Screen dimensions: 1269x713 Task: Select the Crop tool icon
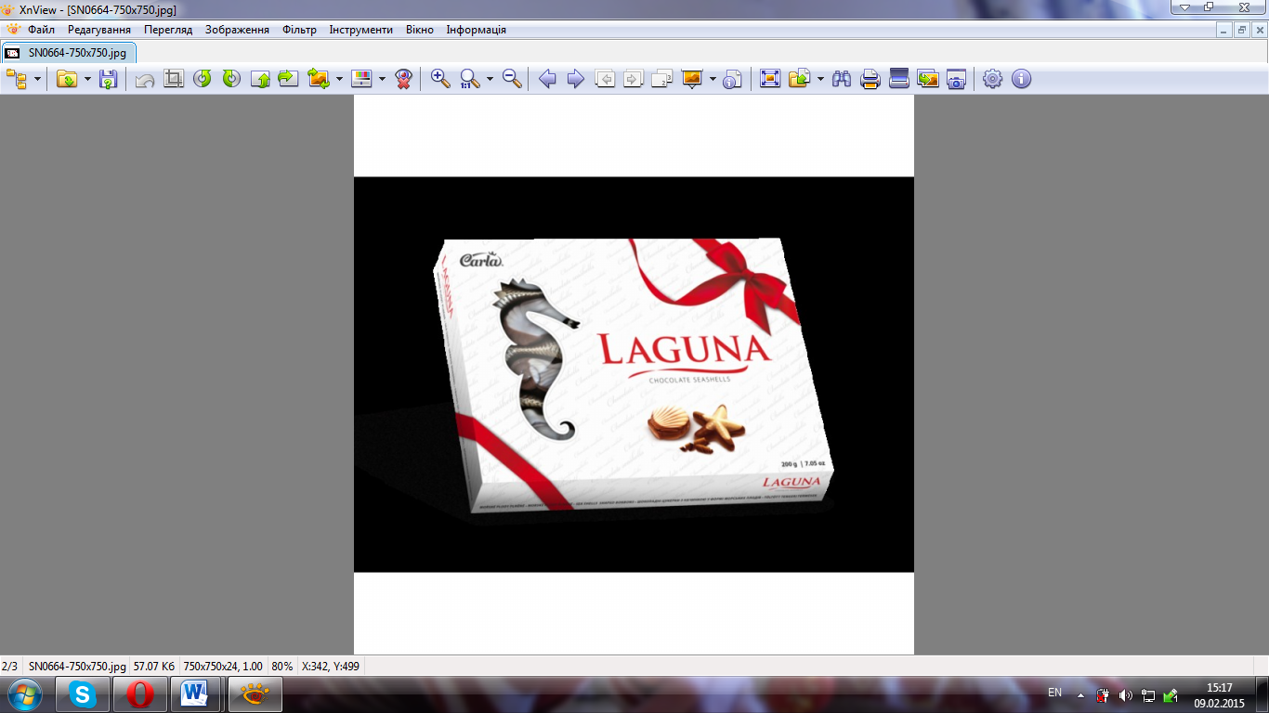point(173,79)
